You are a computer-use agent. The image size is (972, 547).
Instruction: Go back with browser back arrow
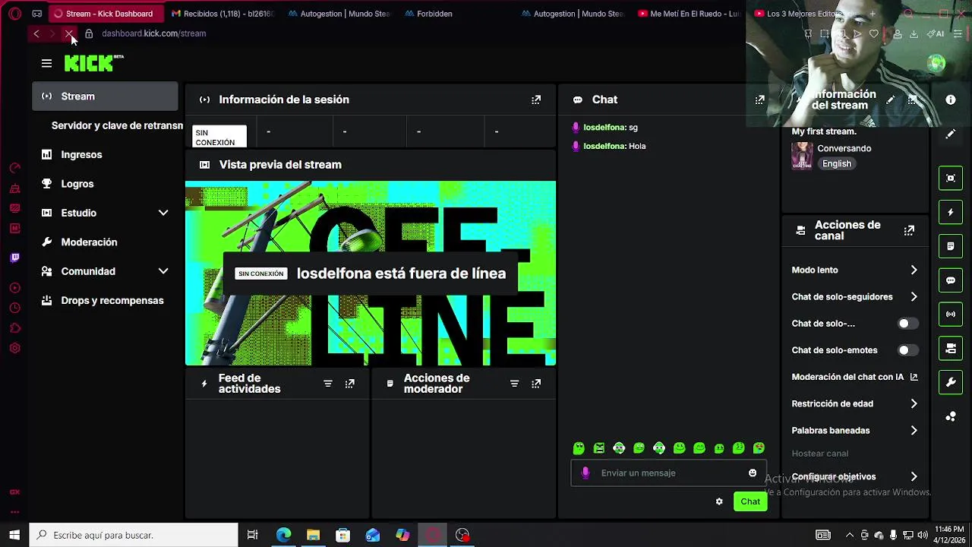[36, 33]
